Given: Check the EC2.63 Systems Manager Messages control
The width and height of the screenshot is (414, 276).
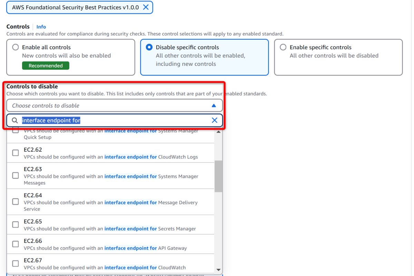Looking at the screenshot, I should [16, 175].
